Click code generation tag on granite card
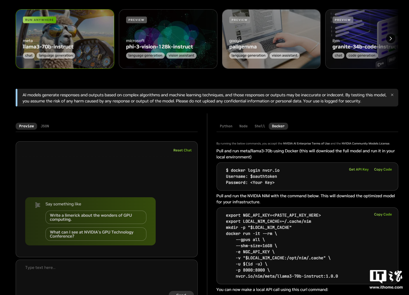Viewport: 409px width, 295px height. 362,55
